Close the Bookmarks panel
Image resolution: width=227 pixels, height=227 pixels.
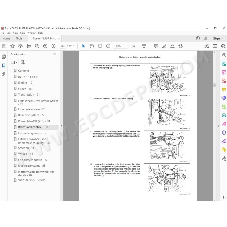(54, 54)
